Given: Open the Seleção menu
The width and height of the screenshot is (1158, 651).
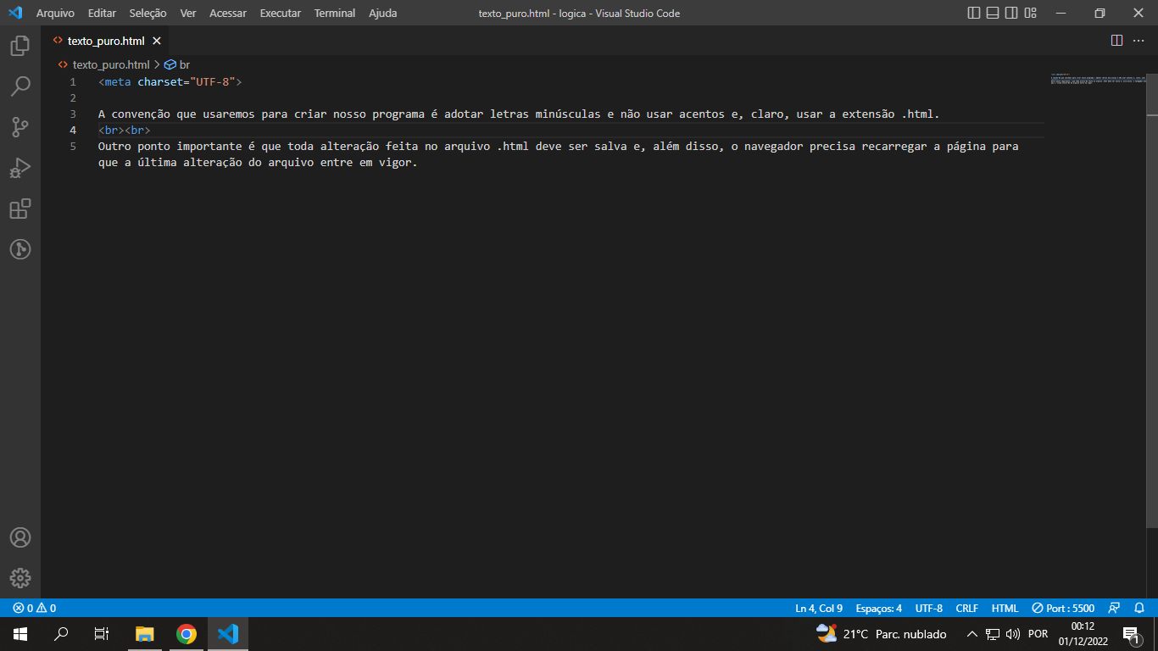Looking at the screenshot, I should click(x=148, y=13).
